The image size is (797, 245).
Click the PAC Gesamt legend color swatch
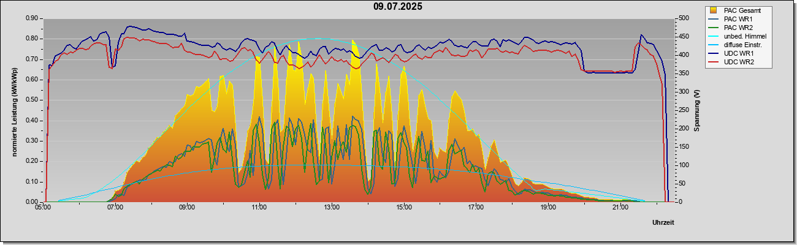point(714,10)
